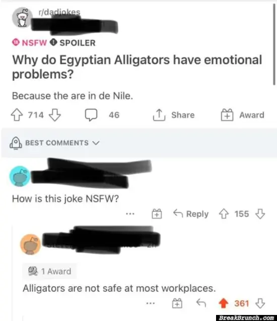Award the alligators workplace reply with the gift icon

177,303
